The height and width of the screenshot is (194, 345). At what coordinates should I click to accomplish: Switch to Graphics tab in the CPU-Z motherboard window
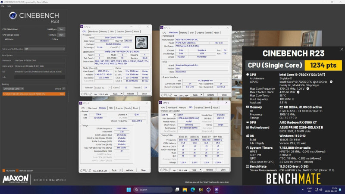pos(200,33)
